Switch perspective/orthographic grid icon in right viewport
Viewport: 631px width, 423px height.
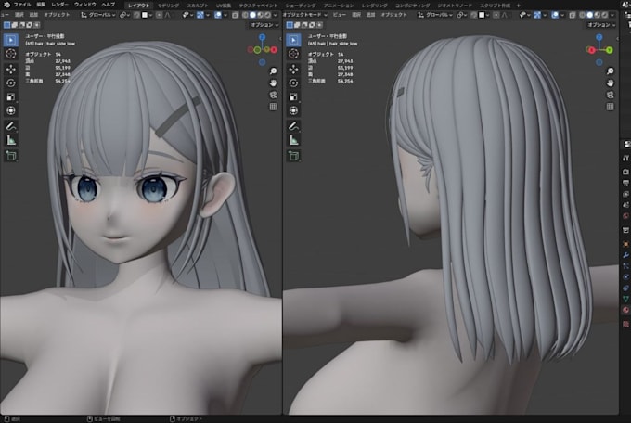(610, 107)
